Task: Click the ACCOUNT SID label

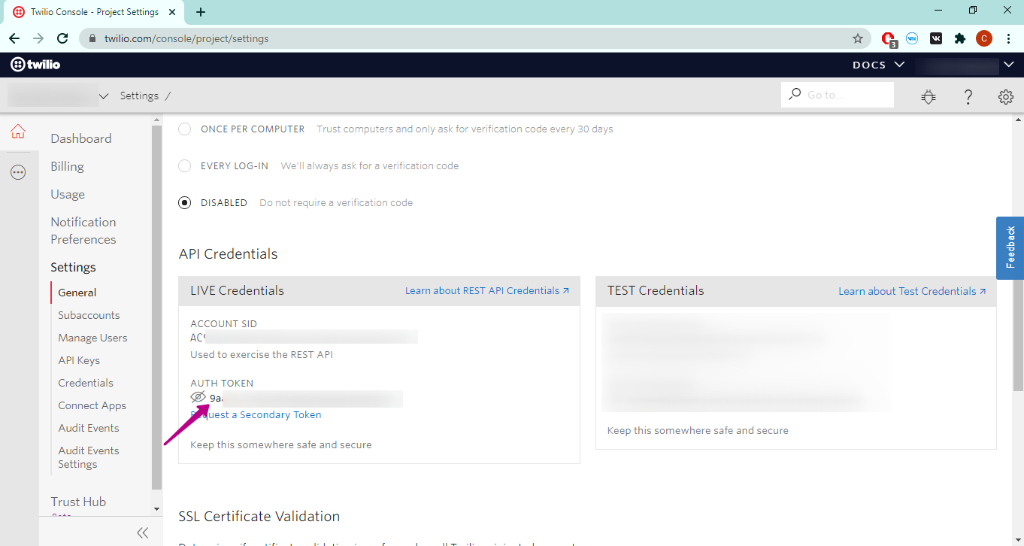Action: click(x=223, y=323)
